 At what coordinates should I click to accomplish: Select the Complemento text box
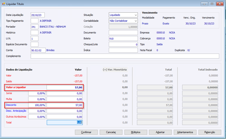(x=125, y=56)
